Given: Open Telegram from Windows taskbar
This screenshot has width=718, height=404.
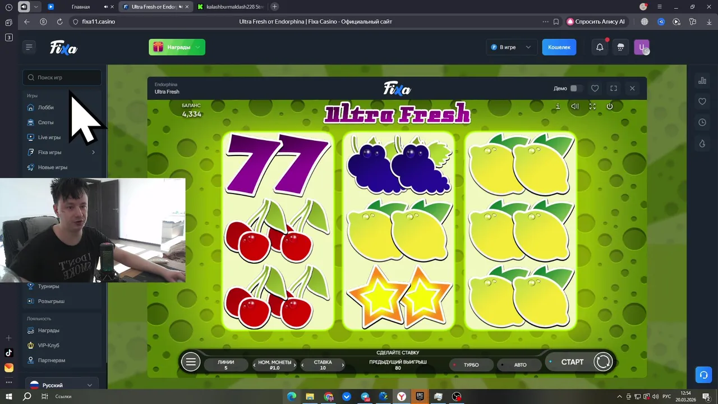Looking at the screenshot, I should tap(365, 397).
